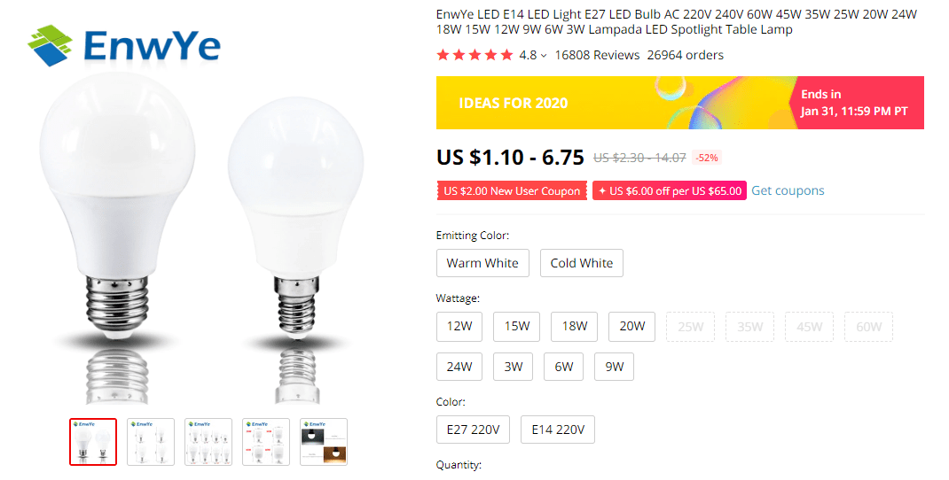This screenshot has width=949, height=480.
Task: Select the E27 220V color option
Action: pyautogui.click(x=473, y=430)
